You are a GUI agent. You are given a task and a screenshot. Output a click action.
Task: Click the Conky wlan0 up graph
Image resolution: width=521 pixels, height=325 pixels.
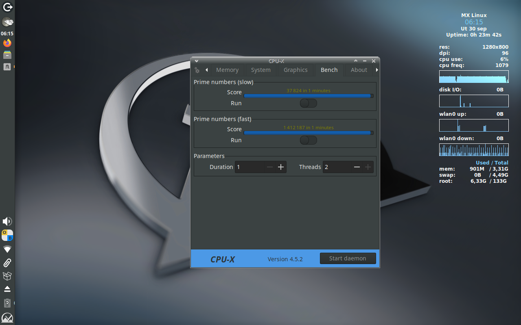pyautogui.click(x=474, y=126)
